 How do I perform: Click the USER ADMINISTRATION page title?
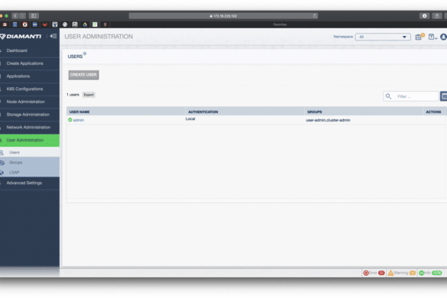tap(99, 37)
